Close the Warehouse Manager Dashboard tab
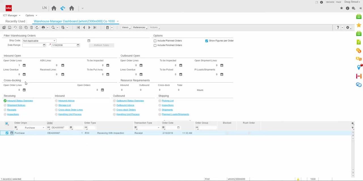The image size is (363, 181). click(x=118, y=21)
